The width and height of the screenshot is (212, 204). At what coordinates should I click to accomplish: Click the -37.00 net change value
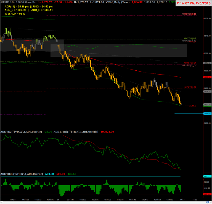click(58, 2)
